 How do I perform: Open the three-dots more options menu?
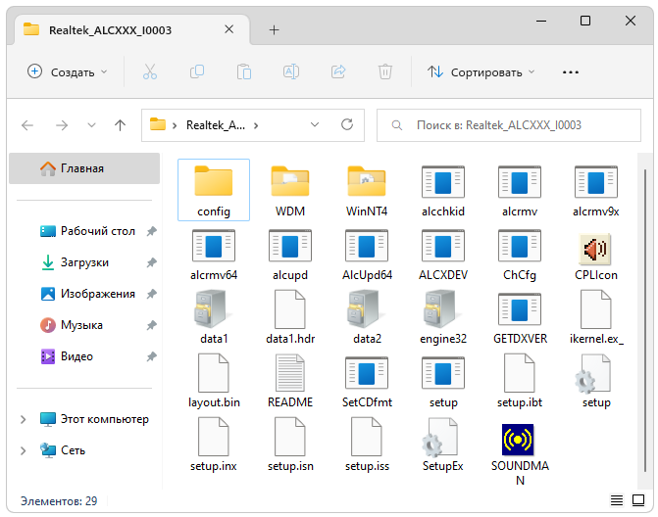[571, 72]
